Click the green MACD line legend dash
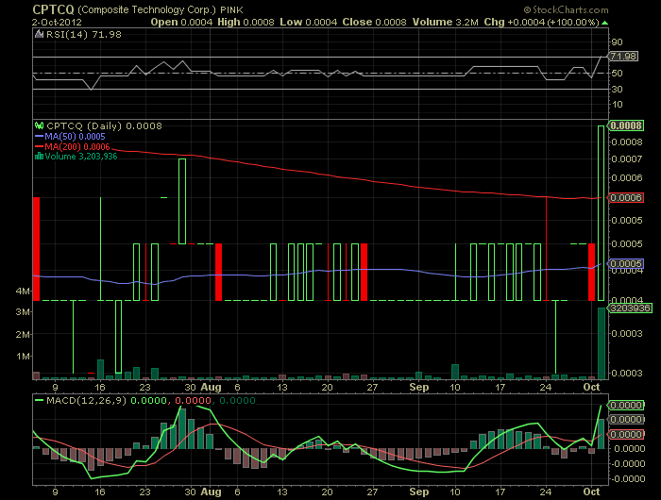 [40, 400]
